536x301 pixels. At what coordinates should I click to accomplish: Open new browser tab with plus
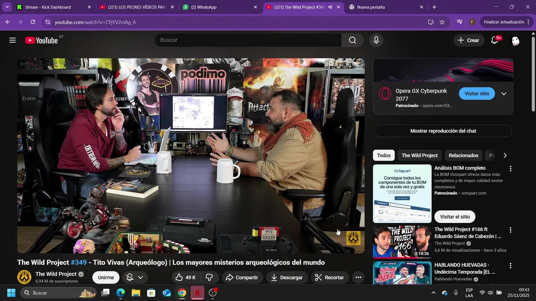click(x=434, y=7)
